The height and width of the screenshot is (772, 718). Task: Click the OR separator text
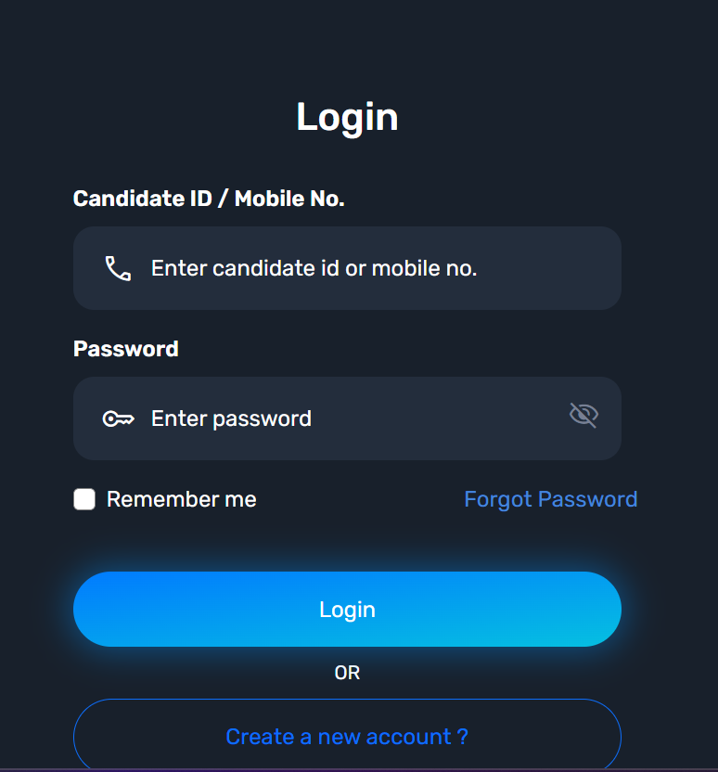tap(347, 673)
